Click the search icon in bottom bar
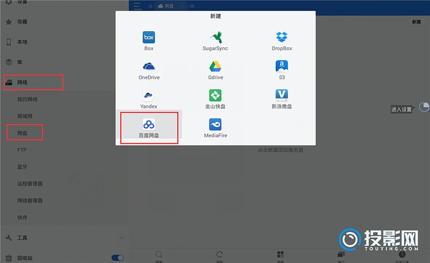 coord(159,254)
